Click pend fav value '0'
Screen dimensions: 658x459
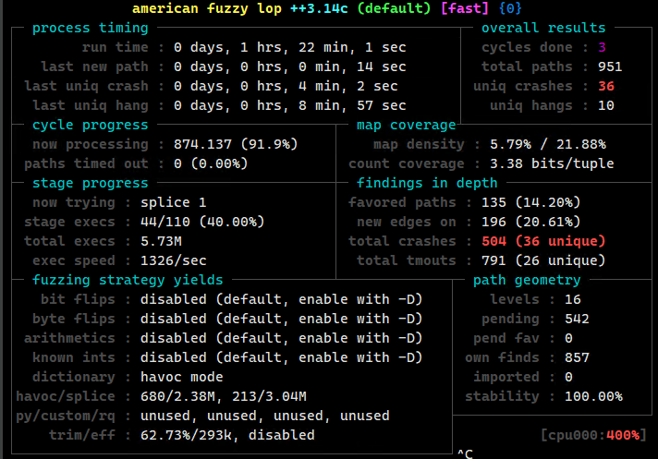point(568,338)
